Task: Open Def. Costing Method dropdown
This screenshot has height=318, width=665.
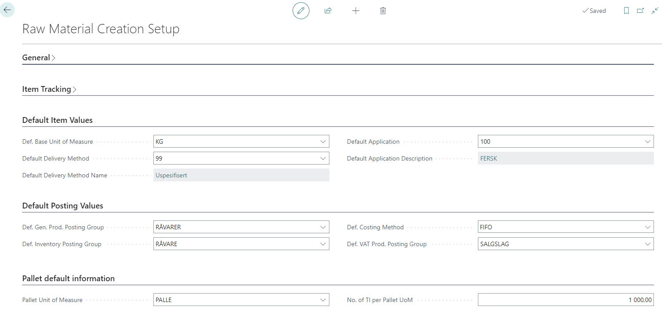Action: click(647, 227)
